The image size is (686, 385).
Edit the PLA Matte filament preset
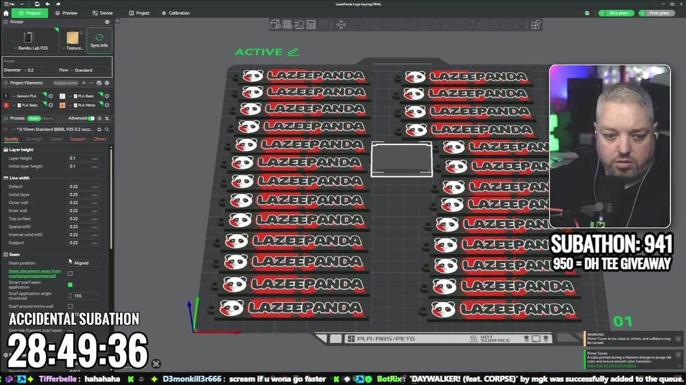(107, 105)
